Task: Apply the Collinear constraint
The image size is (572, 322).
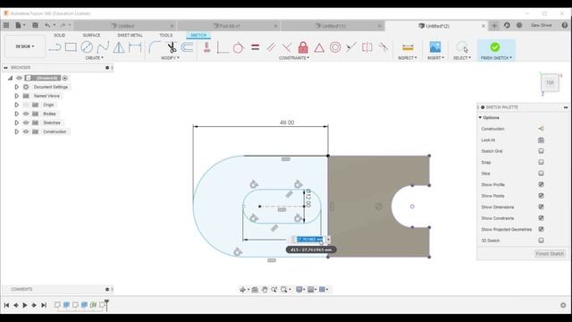Action: 351,47
